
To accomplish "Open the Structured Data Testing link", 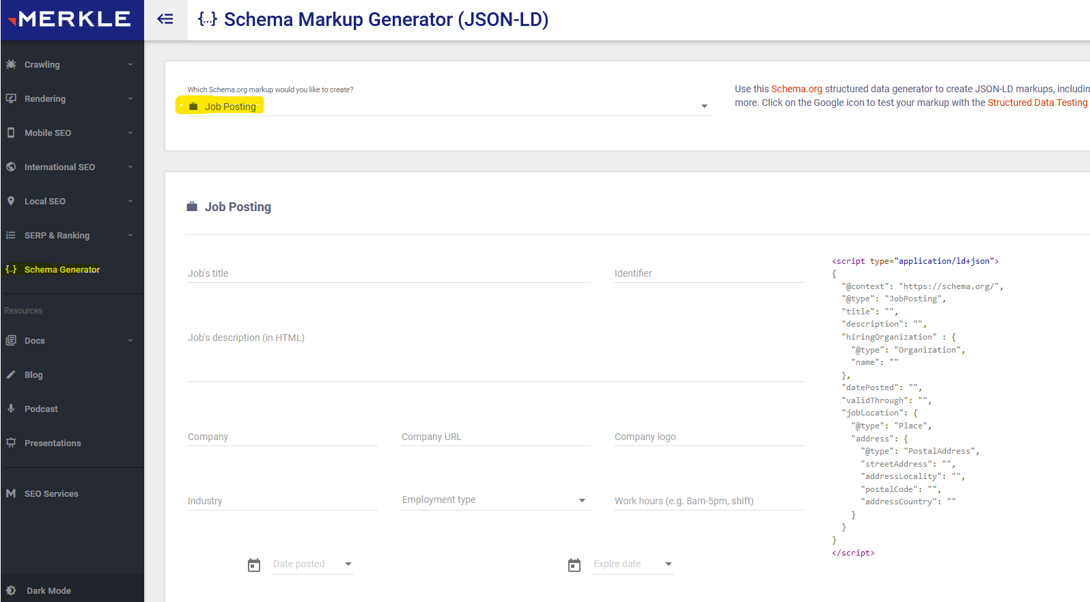I will (x=1037, y=102).
